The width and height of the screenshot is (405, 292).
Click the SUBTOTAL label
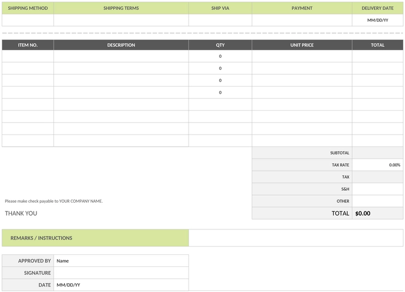(340, 153)
